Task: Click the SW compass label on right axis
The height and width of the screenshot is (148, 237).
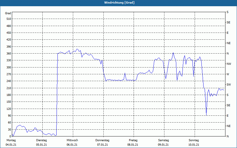Action: (x=229, y=85)
